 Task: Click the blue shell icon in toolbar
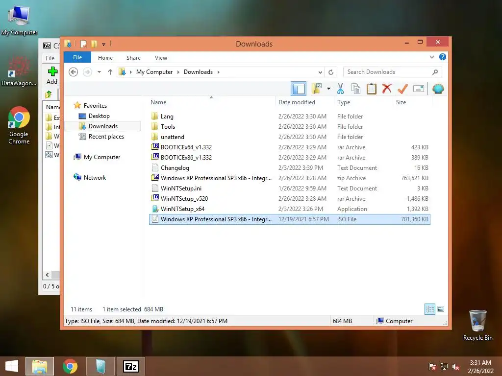438,89
